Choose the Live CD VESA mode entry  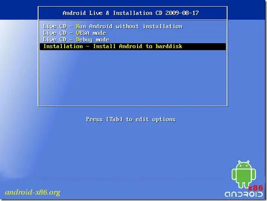click(x=74, y=33)
